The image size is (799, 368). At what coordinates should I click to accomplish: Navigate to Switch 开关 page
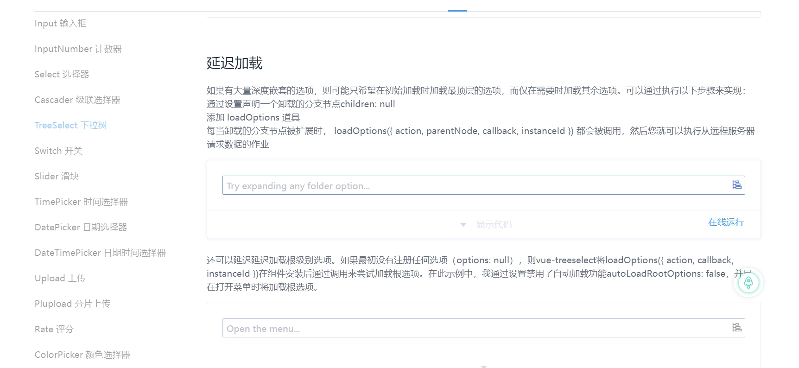tap(58, 151)
